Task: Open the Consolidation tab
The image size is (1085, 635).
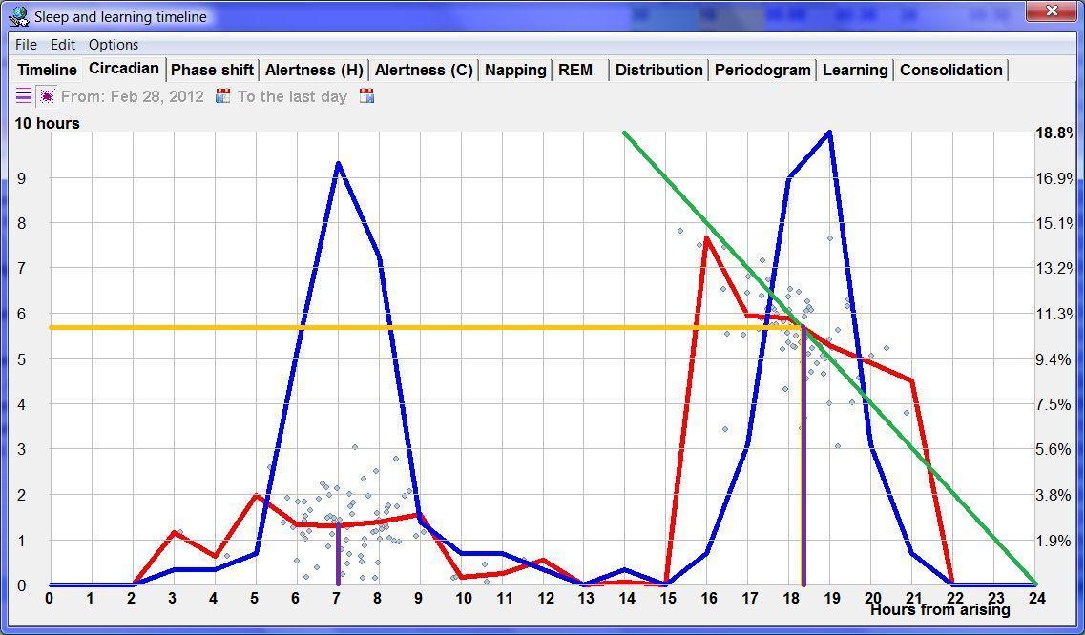Action: [x=950, y=71]
